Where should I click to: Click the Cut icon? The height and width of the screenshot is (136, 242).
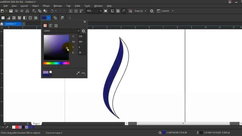[x=34, y=11]
